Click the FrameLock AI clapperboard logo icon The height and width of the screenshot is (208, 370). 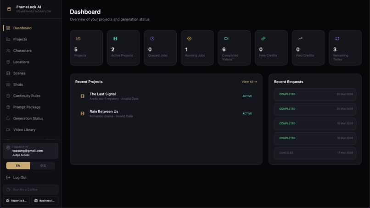click(x=9, y=9)
